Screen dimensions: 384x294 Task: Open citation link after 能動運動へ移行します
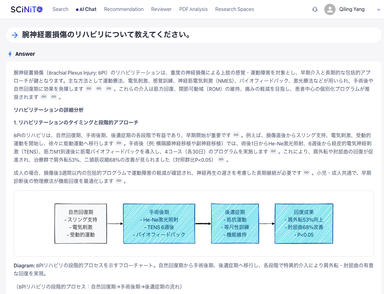tap(119, 143)
